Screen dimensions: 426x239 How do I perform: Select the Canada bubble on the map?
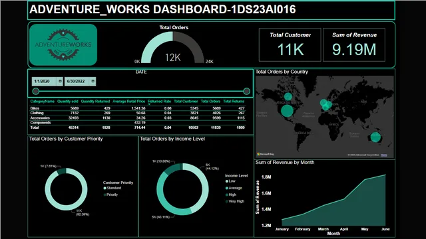(x=288, y=96)
